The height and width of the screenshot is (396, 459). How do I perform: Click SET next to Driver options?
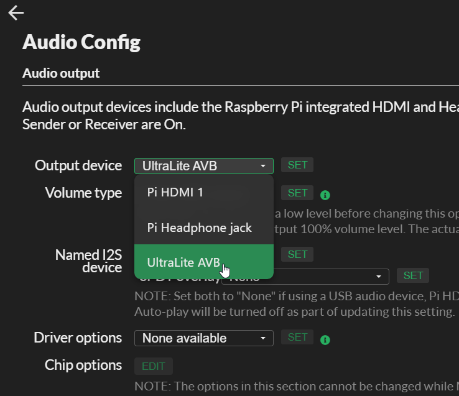point(297,337)
